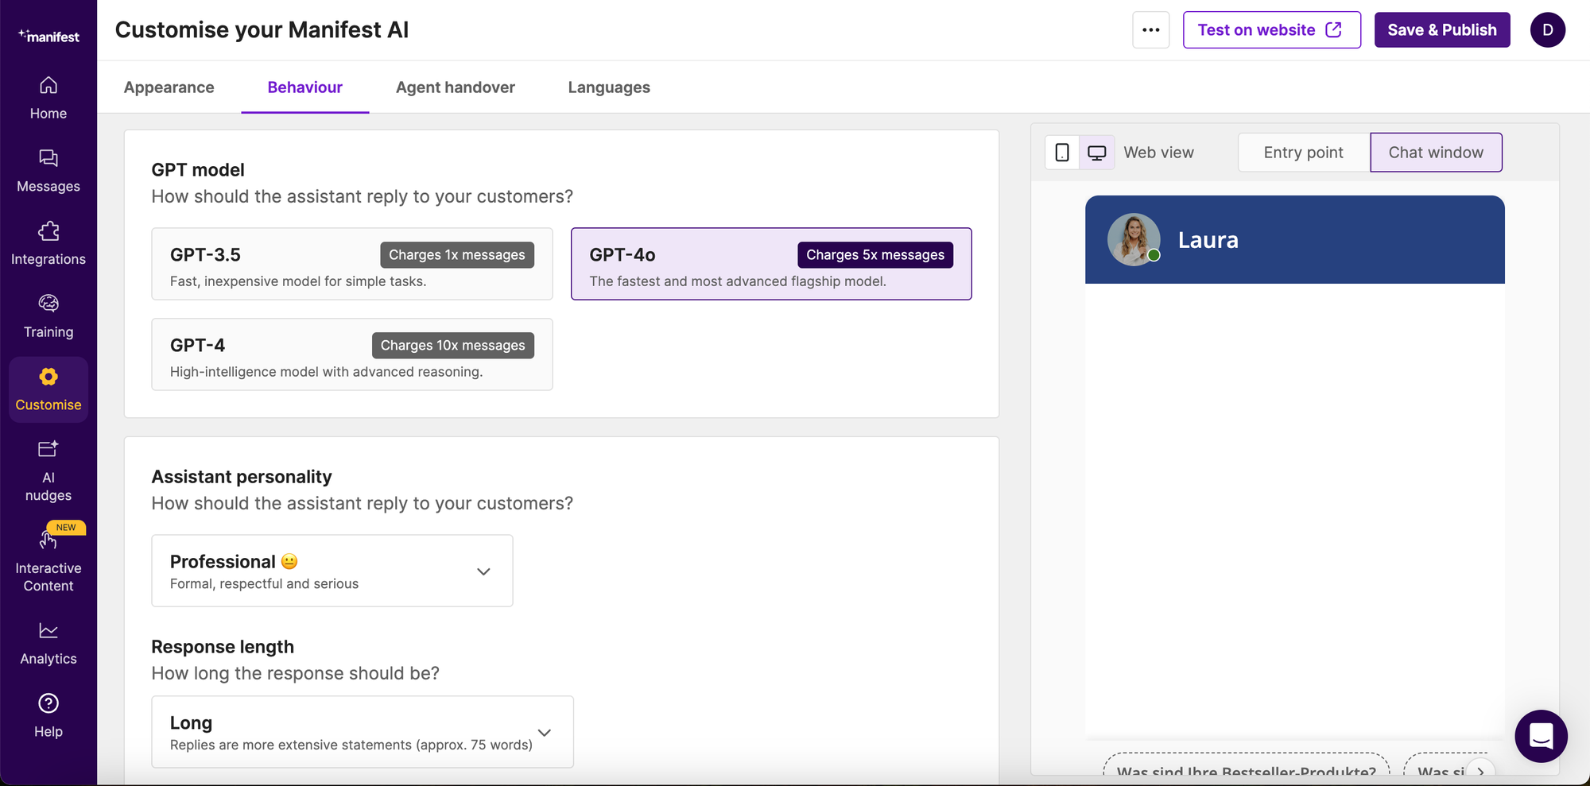
Task: Switch preview to mobile view
Action: [x=1062, y=153]
